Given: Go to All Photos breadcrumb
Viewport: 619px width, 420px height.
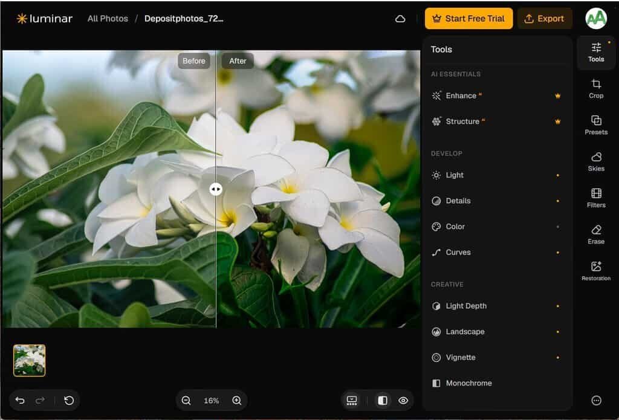Looking at the screenshot, I should coord(108,19).
